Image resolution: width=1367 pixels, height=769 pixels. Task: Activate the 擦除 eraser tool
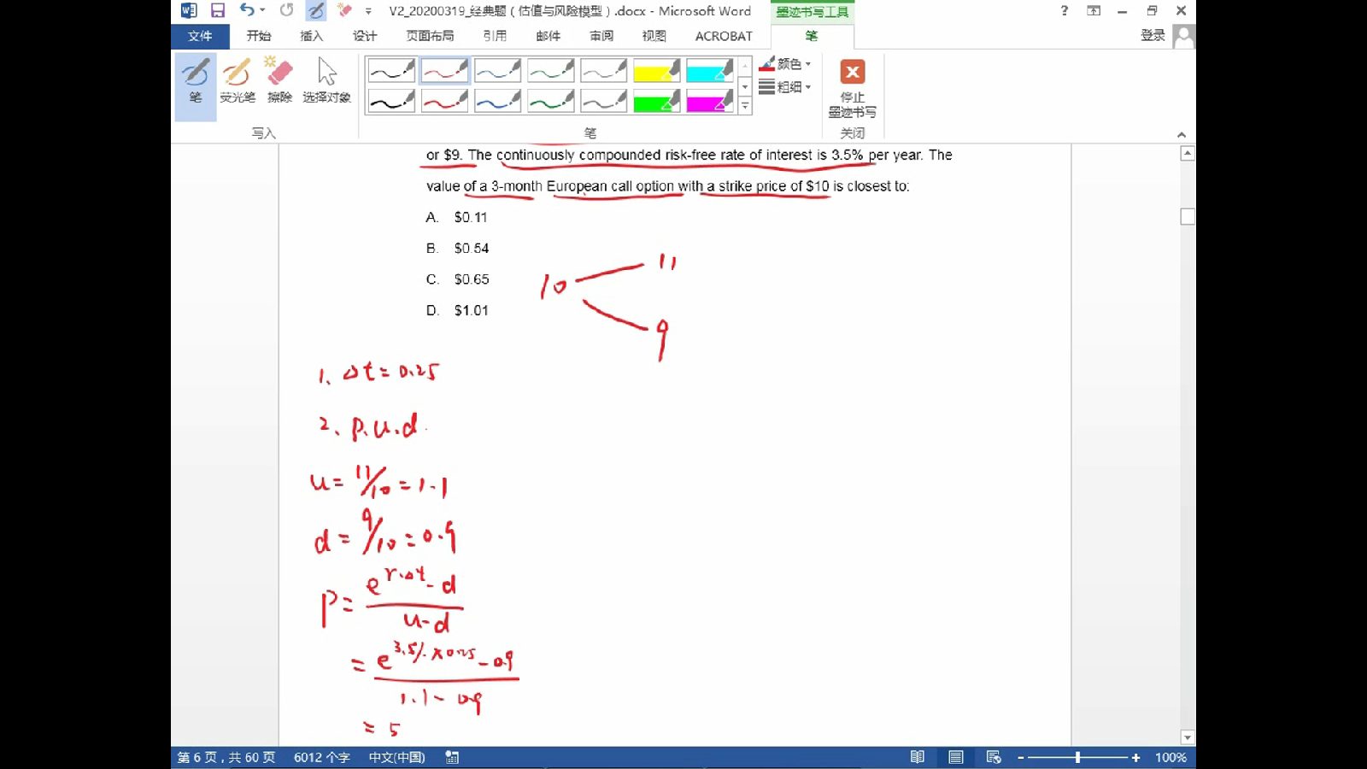pos(279,80)
